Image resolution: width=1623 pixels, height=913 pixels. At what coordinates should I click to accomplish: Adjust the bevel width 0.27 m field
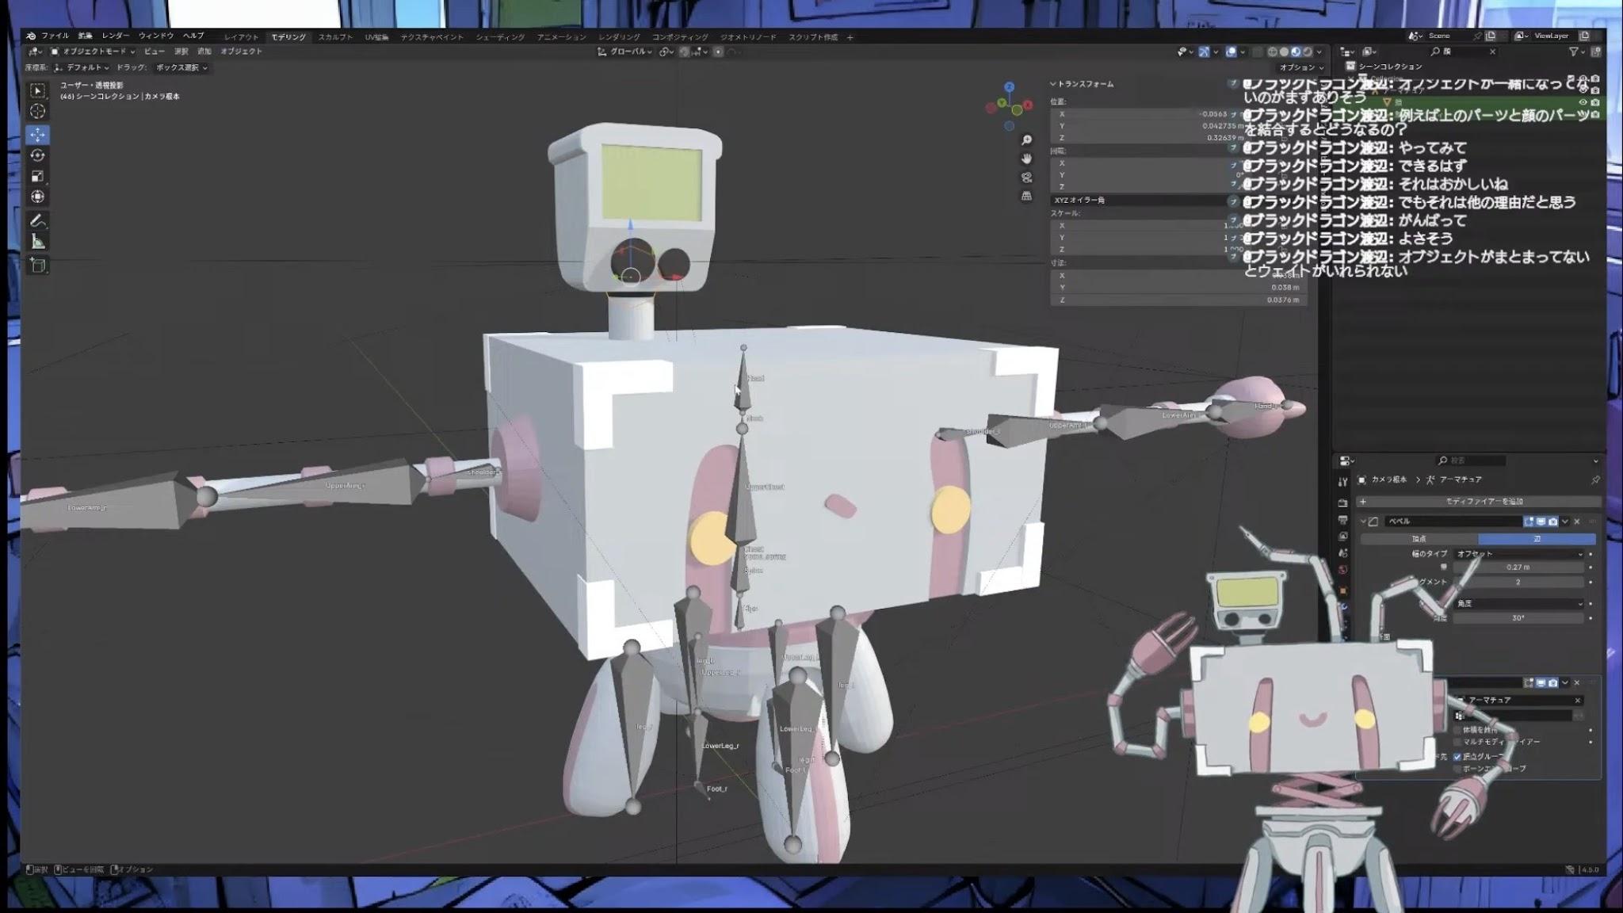coord(1518,567)
